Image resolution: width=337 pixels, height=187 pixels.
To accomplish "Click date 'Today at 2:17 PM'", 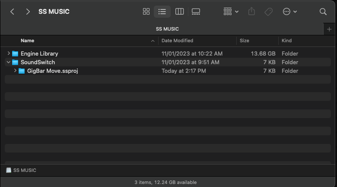I will 184,71.
